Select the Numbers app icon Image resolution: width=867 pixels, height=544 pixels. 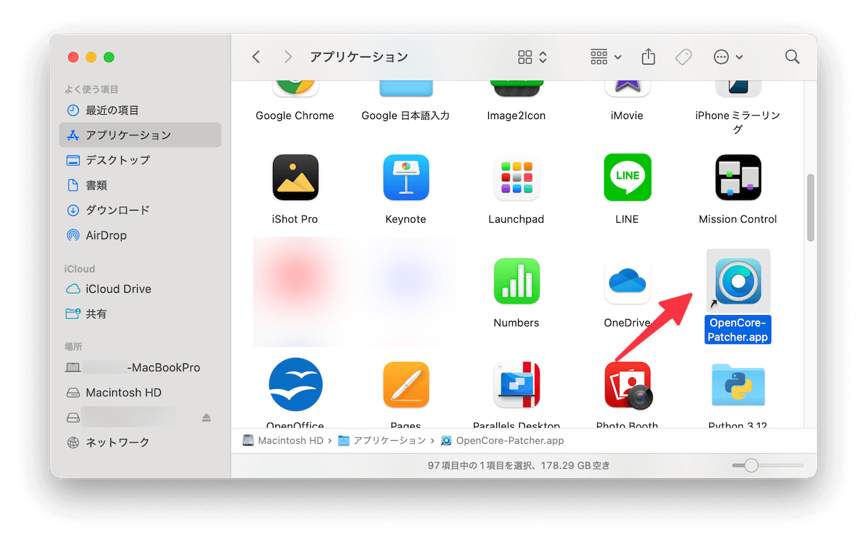coord(516,281)
